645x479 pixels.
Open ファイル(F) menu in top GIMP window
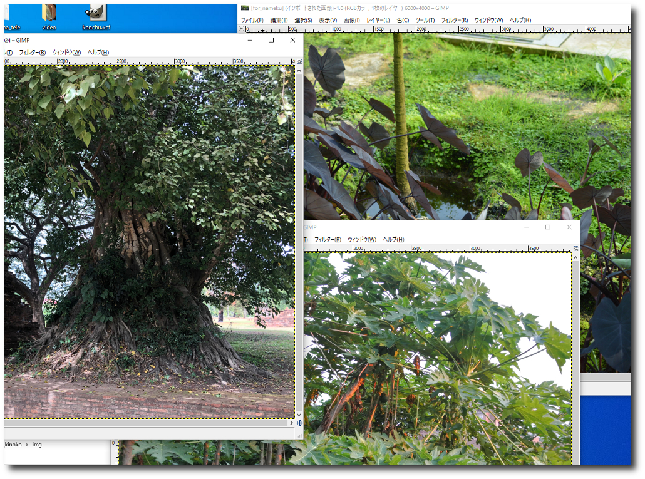pos(253,20)
